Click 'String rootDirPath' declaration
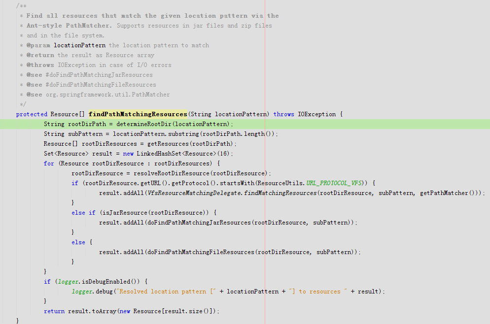 75,124
